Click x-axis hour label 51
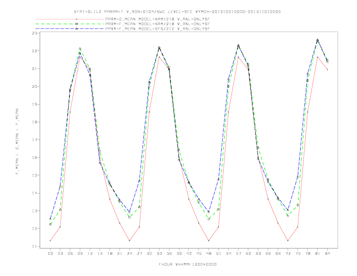The height and width of the screenshot is (276, 357). point(219,253)
